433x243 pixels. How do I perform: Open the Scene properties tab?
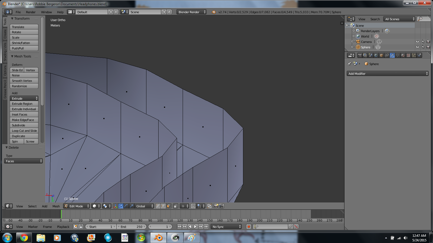point(370,55)
